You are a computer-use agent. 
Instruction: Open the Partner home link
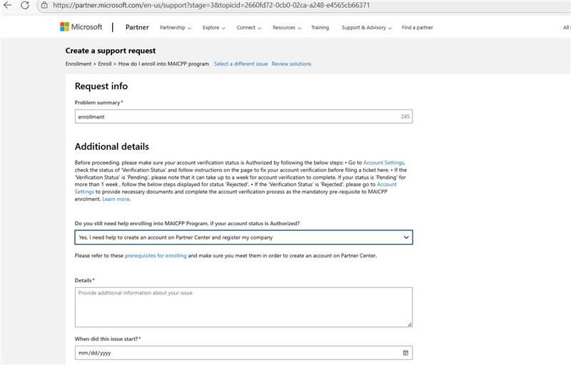coord(137,27)
